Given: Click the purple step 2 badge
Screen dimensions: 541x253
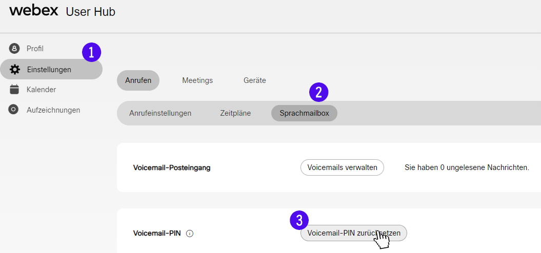Looking at the screenshot, I should [319, 92].
